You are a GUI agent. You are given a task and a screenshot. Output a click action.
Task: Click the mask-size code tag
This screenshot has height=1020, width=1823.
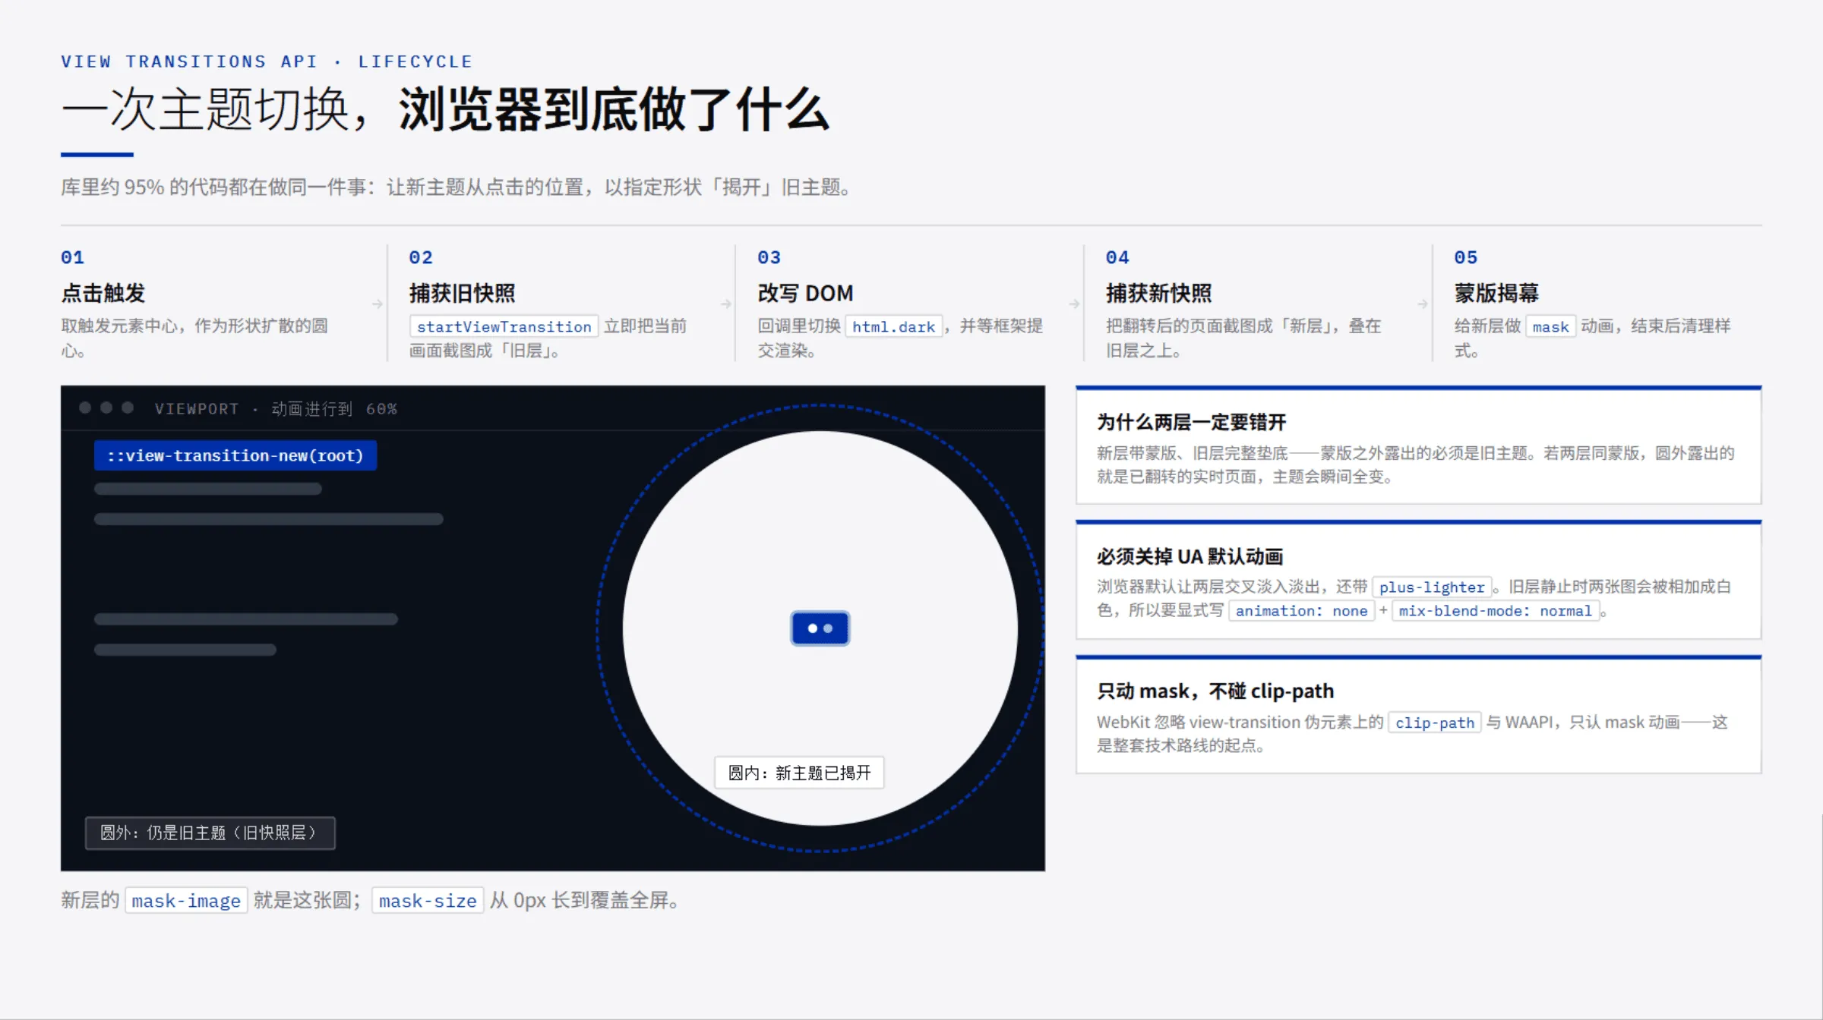click(428, 901)
